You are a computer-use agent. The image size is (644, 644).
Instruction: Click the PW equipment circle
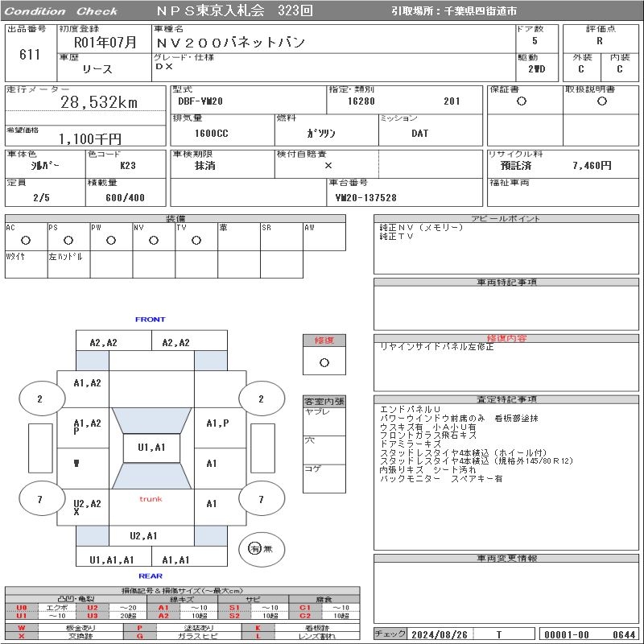tap(111, 240)
